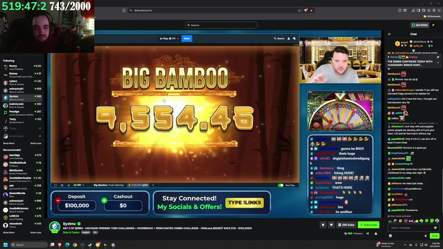
Task: Click Show More under Recommended list
Action: [x=9, y=232]
